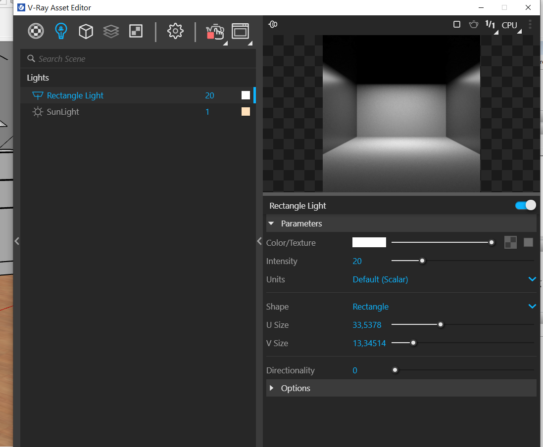Open the Textures checker icon
Screen dimensions: 543x447
(136, 31)
